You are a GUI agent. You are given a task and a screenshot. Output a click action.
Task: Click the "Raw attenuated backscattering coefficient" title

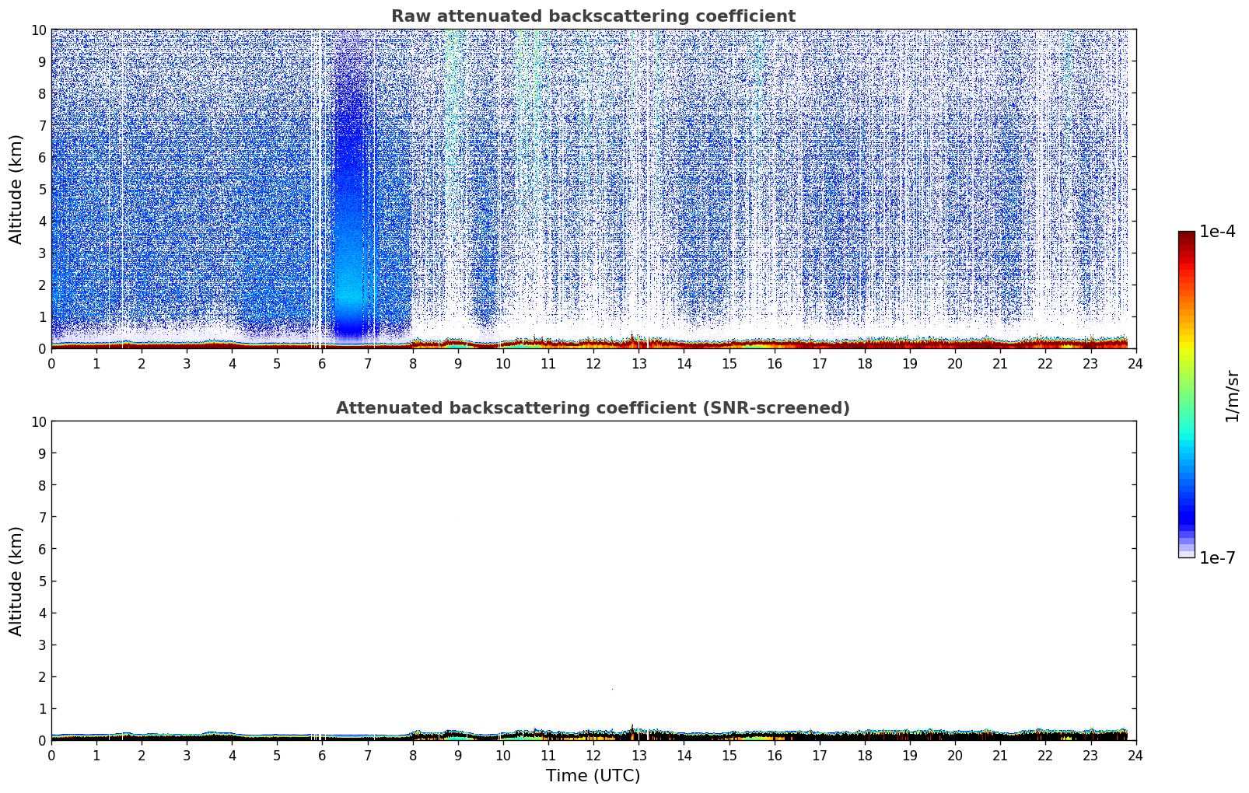(x=593, y=16)
